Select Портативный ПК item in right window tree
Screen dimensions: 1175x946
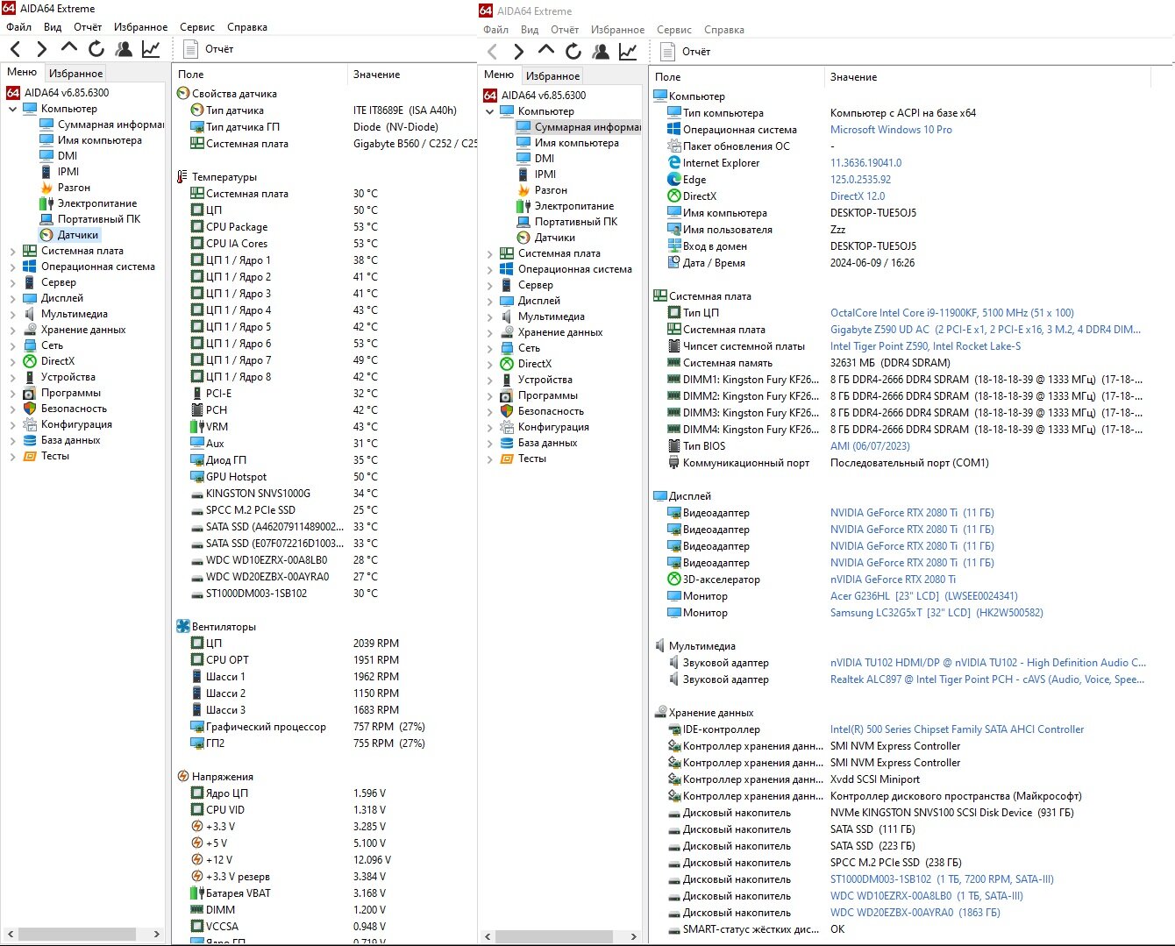point(567,222)
